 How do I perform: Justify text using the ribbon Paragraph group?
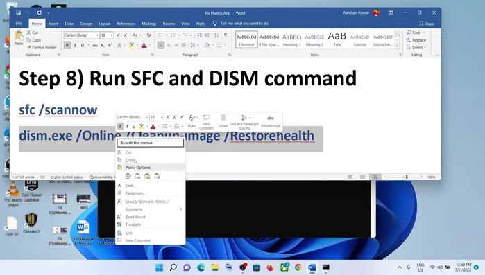(183, 45)
